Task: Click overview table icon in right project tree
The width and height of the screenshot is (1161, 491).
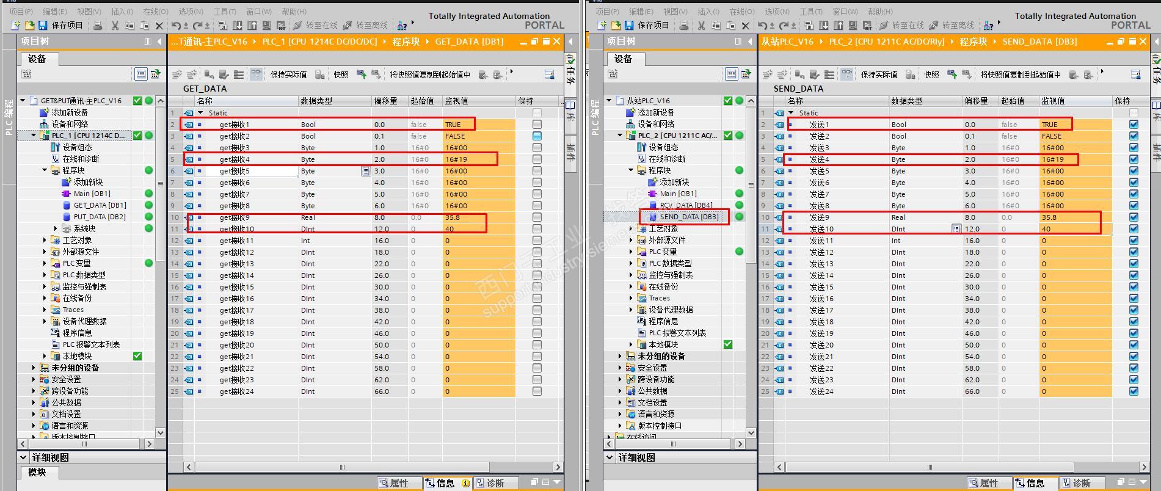Action: [x=731, y=74]
